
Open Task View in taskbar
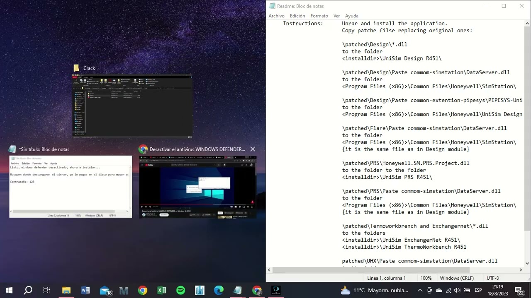[46, 290]
